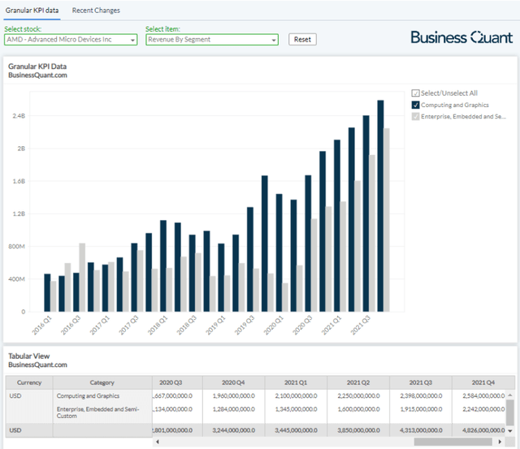Click the Category column header

(102, 382)
